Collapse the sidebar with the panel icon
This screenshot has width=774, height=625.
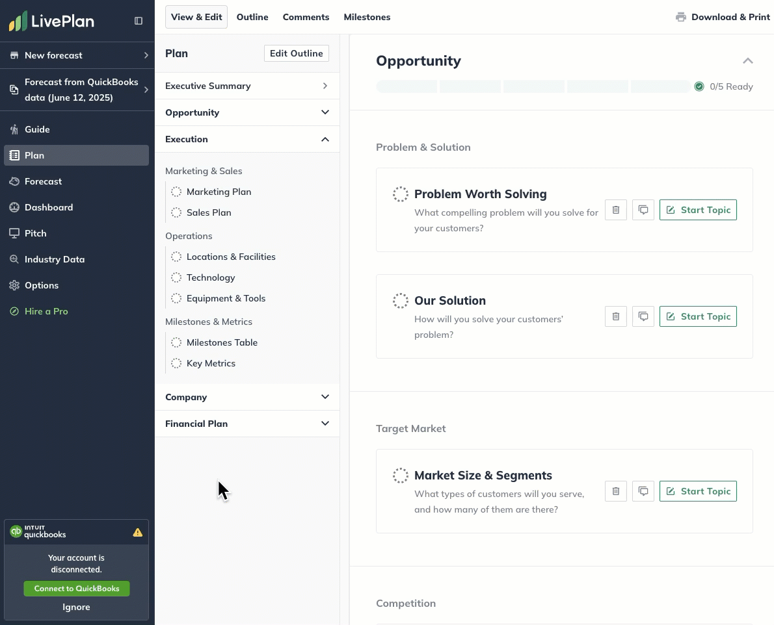click(x=138, y=21)
